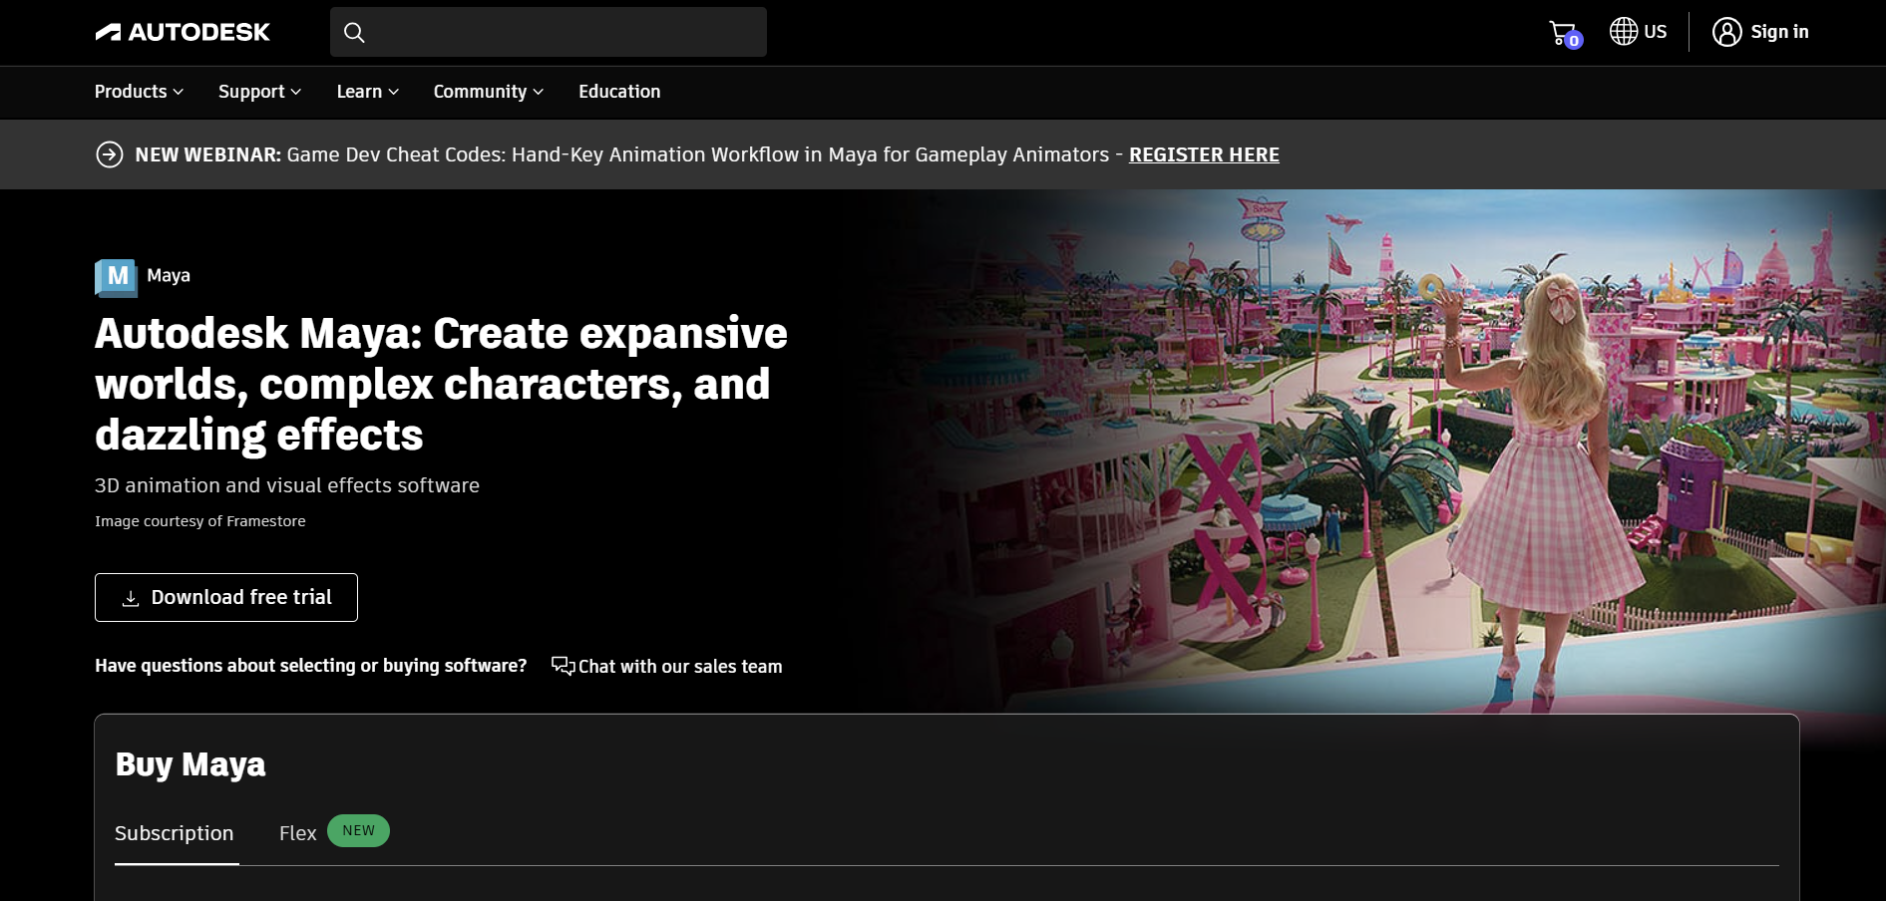Viewport: 1886px width, 901px height.
Task: Click the search magnifier icon
Action: coord(354,33)
